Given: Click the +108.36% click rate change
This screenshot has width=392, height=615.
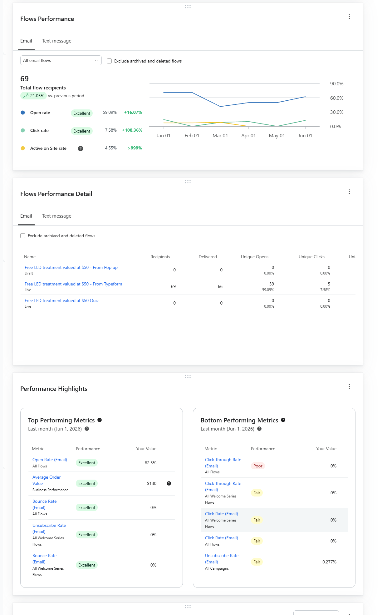Looking at the screenshot, I should [132, 130].
